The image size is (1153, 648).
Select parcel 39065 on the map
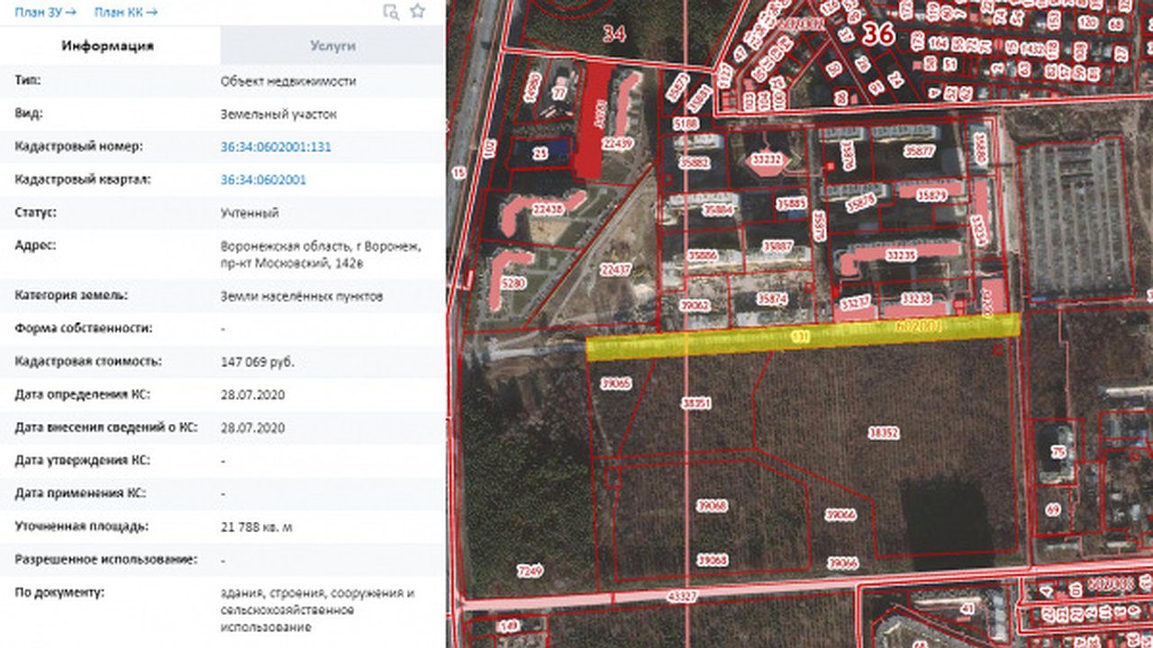[615, 383]
